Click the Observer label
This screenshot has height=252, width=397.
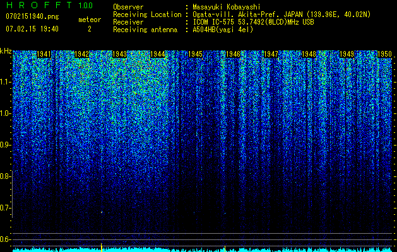tap(128, 7)
